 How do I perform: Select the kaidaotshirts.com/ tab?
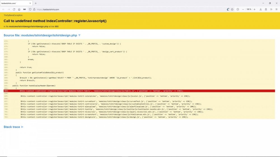[16, 3]
